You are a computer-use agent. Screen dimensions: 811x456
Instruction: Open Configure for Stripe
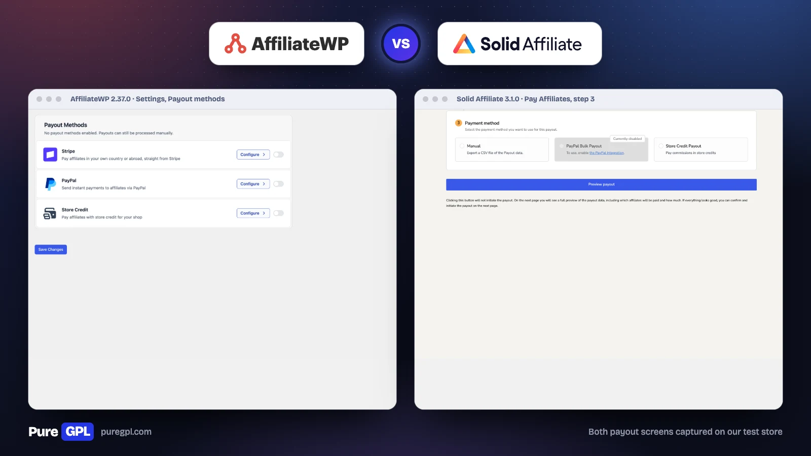point(253,155)
